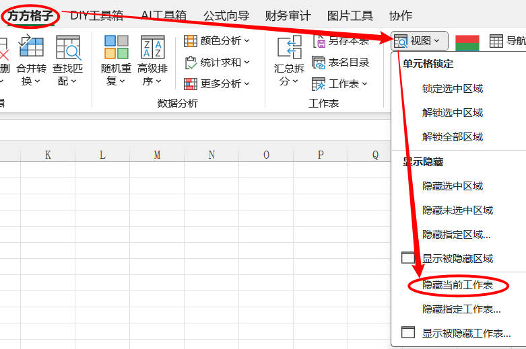This screenshot has width=526, height=349.
Task: Choose 锁定选中区域 from the menu
Action: pyautogui.click(x=452, y=88)
